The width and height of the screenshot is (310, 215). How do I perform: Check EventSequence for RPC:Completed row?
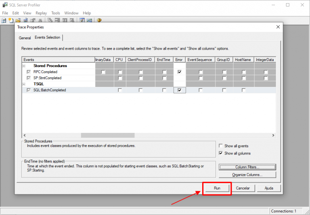click(x=201, y=72)
